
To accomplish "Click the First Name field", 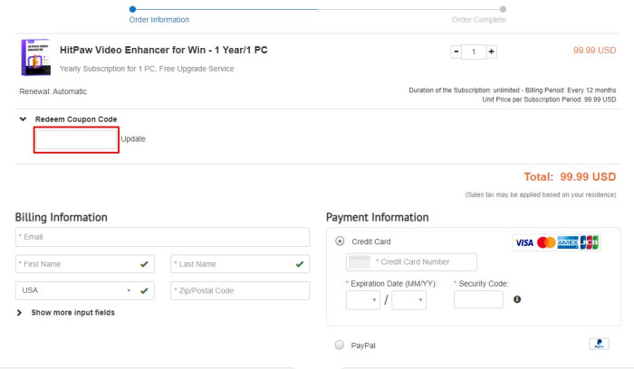I will point(85,264).
